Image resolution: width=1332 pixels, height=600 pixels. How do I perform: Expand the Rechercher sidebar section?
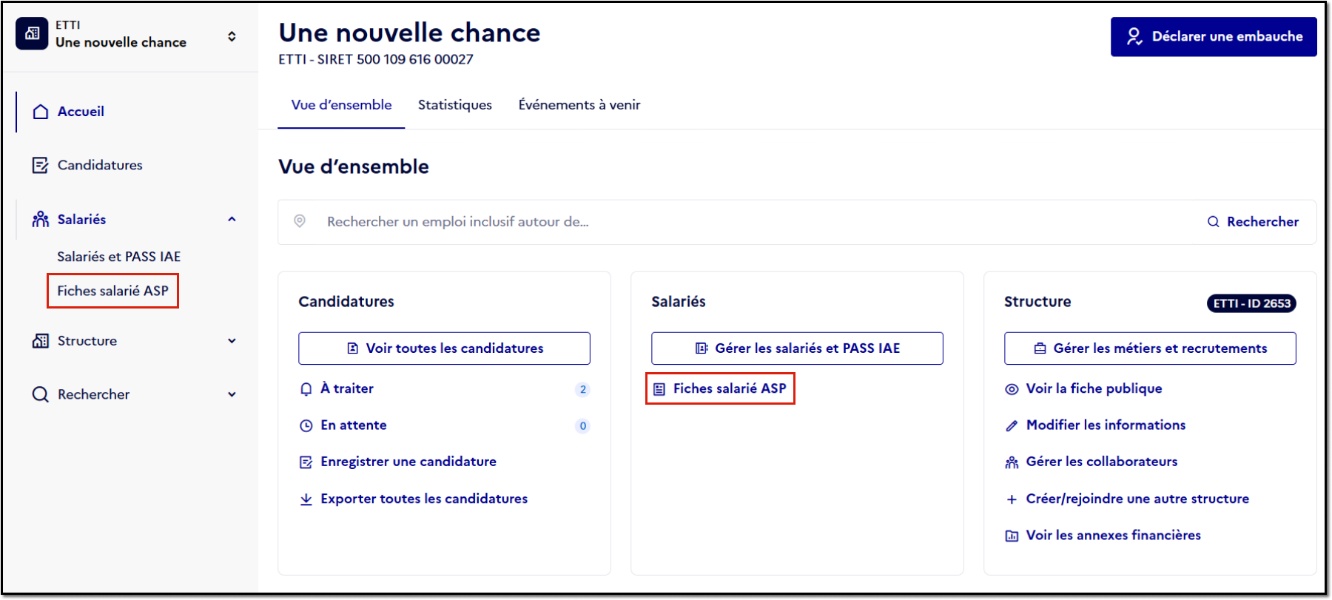232,394
